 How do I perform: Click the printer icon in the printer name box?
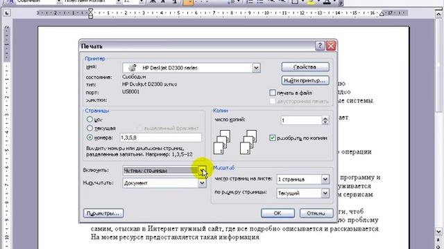[x=133, y=68]
